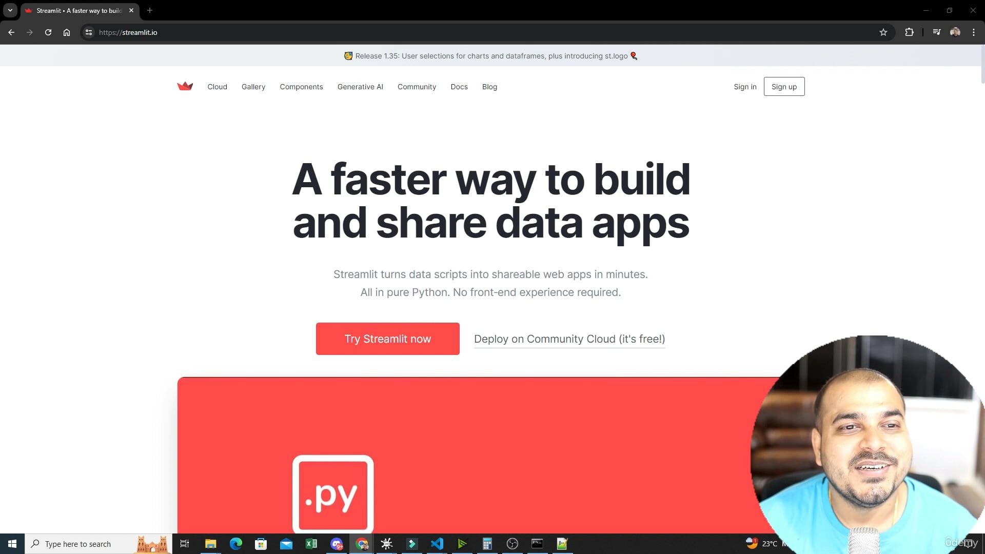Click the taskbar search box
Screen dimensions: 985x554
tap(98, 544)
